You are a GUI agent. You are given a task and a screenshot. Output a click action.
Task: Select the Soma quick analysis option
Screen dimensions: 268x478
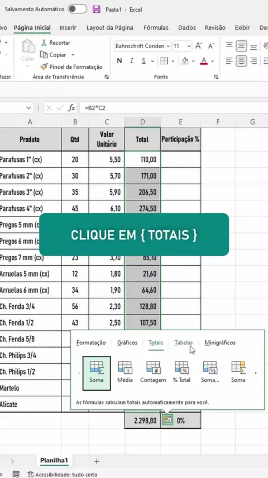[97, 373]
